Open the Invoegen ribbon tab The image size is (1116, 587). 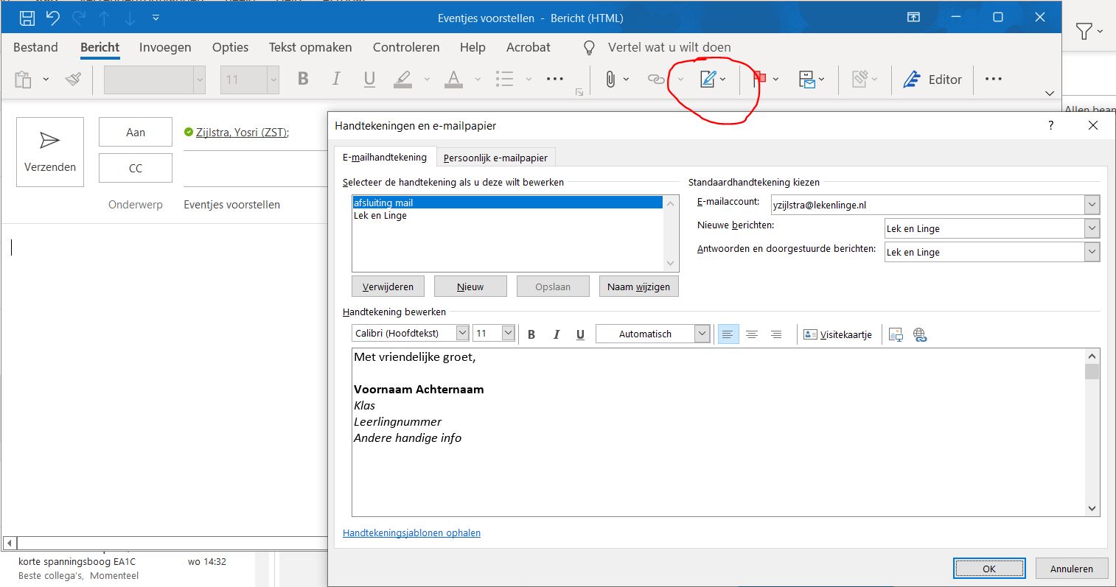[165, 47]
